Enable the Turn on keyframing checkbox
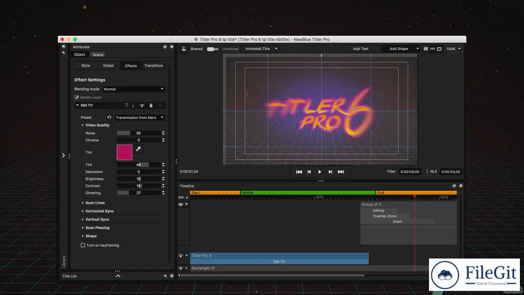Viewport: 524px width, 295px height. pyautogui.click(x=83, y=245)
